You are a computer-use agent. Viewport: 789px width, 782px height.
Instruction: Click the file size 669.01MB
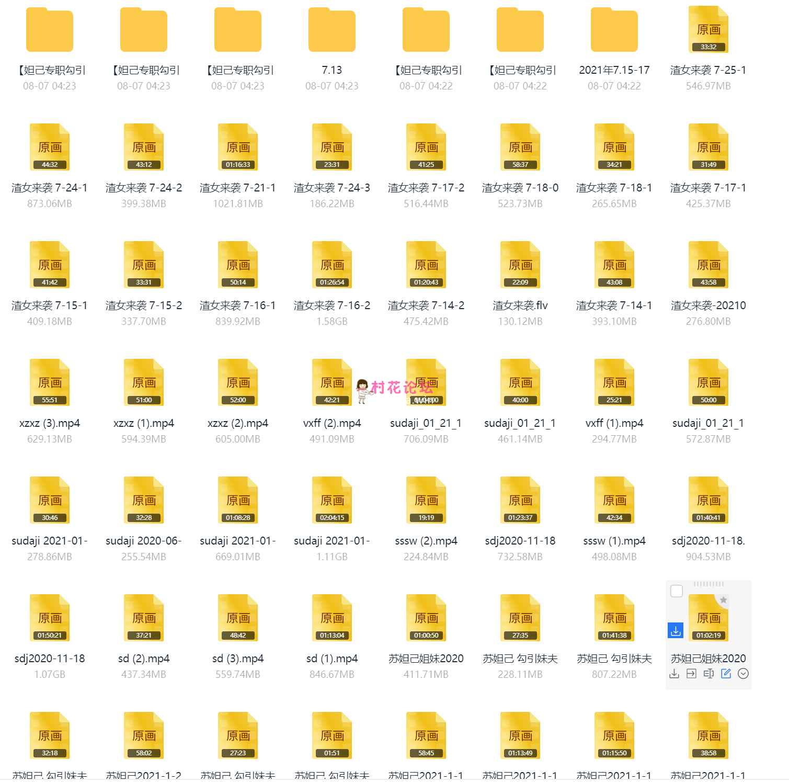(238, 557)
